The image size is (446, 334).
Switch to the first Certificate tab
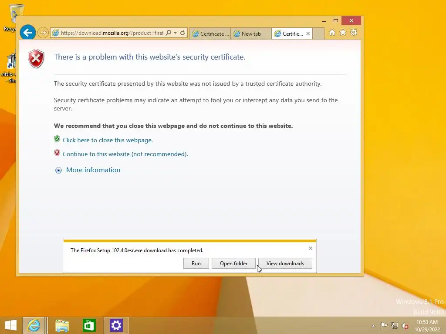pyautogui.click(x=210, y=33)
